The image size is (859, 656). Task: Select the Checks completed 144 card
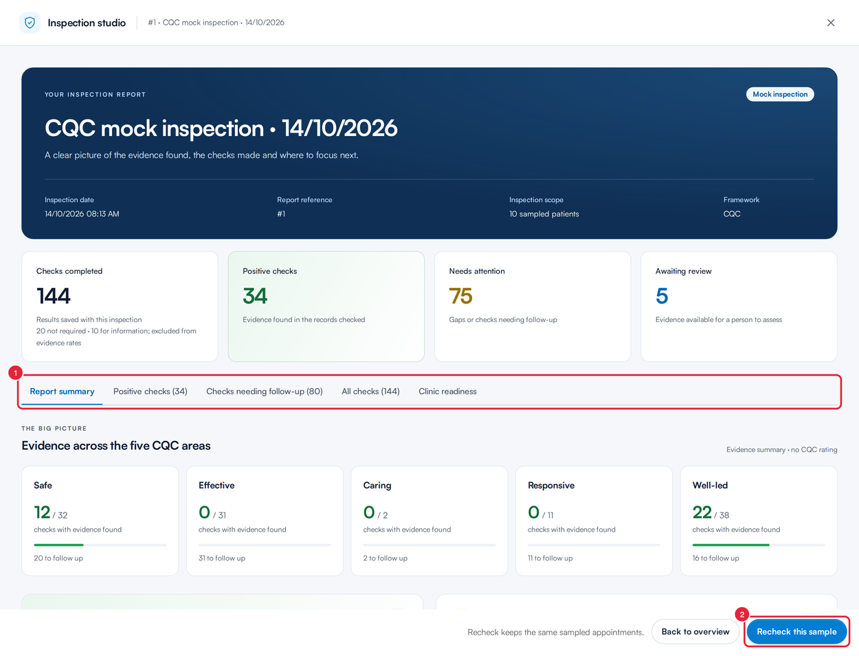click(120, 306)
